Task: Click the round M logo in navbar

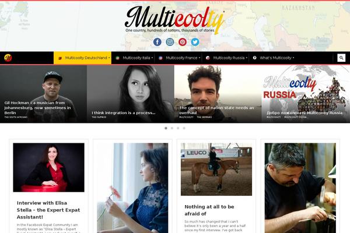Action: click(8, 58)
